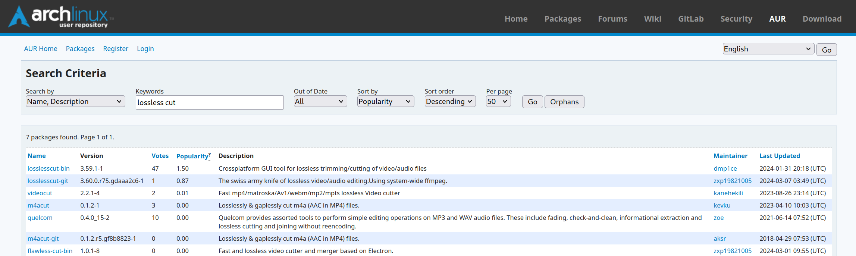Viewport: 856px width, 256px height.
Task: Click Go button beside language selector
Action: (x=827, y=50)
